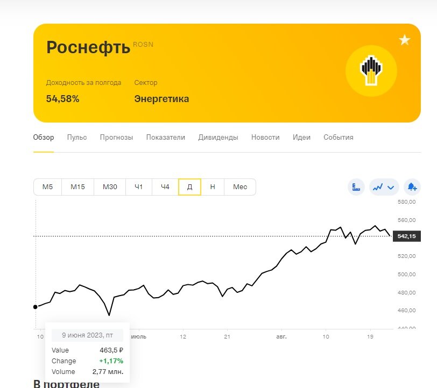Click the green +1,17% change value
Image resolution: width=437 pixels, height=388 pixels.
pos(111,361)
